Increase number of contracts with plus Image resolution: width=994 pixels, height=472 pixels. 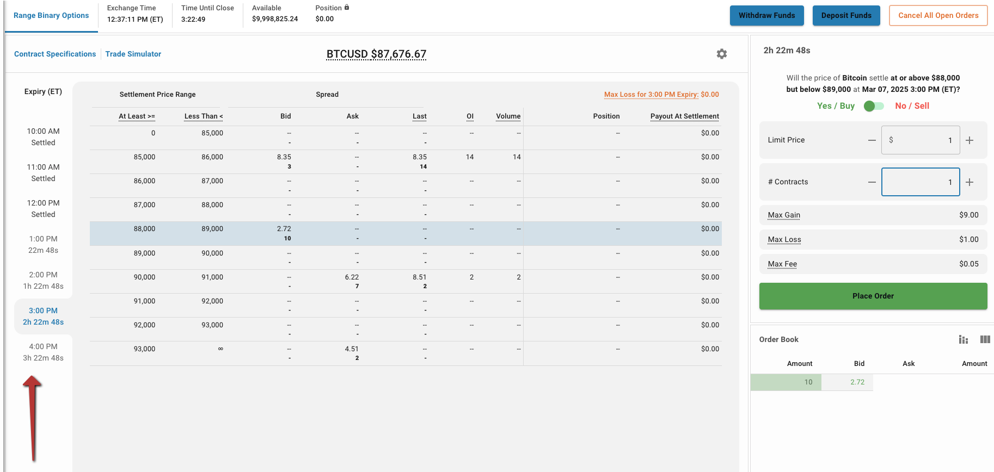[x=970, y=182]
